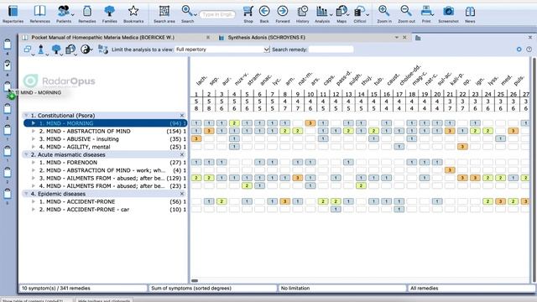Select 'MIND - ABSTRACTION OF MIND' symptom (154)
Image resolution: width=537 pixels, height=302 pixels.
[x=106, y=131]
